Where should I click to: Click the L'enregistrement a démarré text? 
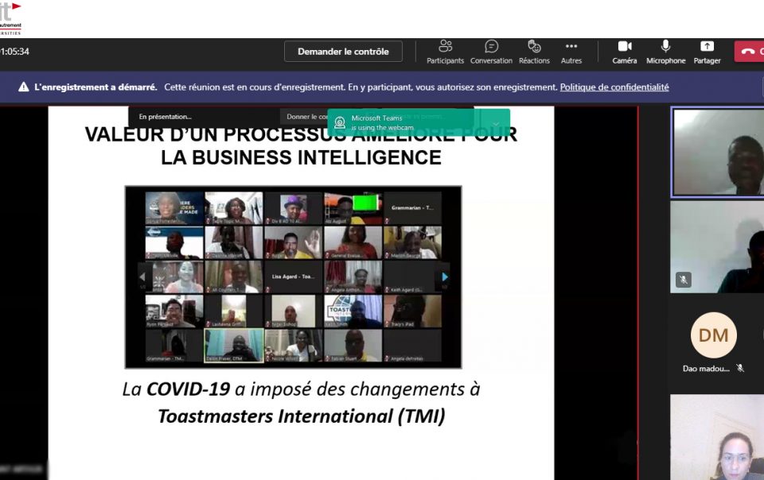point(95,87)
